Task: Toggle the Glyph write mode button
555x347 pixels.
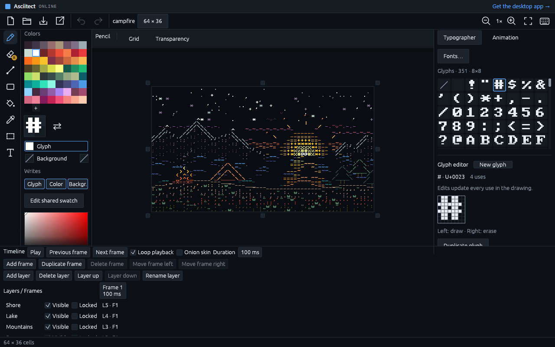Action: click(x=34, y=184)
